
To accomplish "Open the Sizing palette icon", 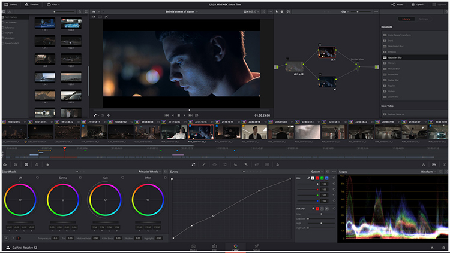I will 257,164.
